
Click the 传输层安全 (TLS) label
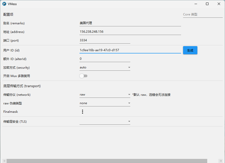[x=15, y=122]
